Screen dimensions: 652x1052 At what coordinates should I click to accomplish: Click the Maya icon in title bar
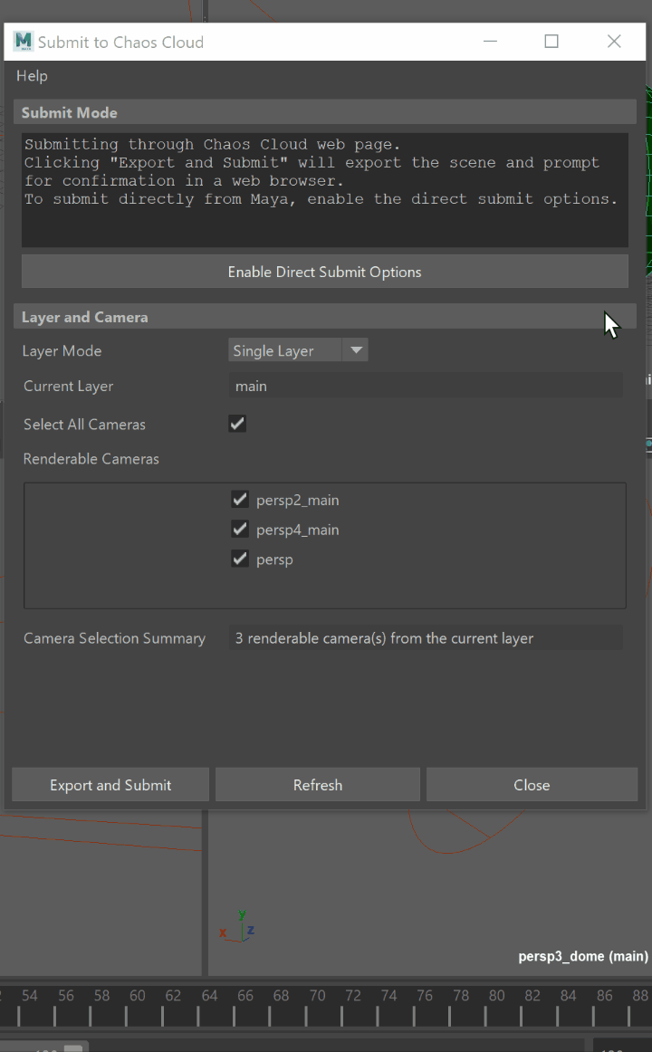[24, 42]
